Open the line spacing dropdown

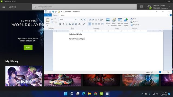click(101, 20)
